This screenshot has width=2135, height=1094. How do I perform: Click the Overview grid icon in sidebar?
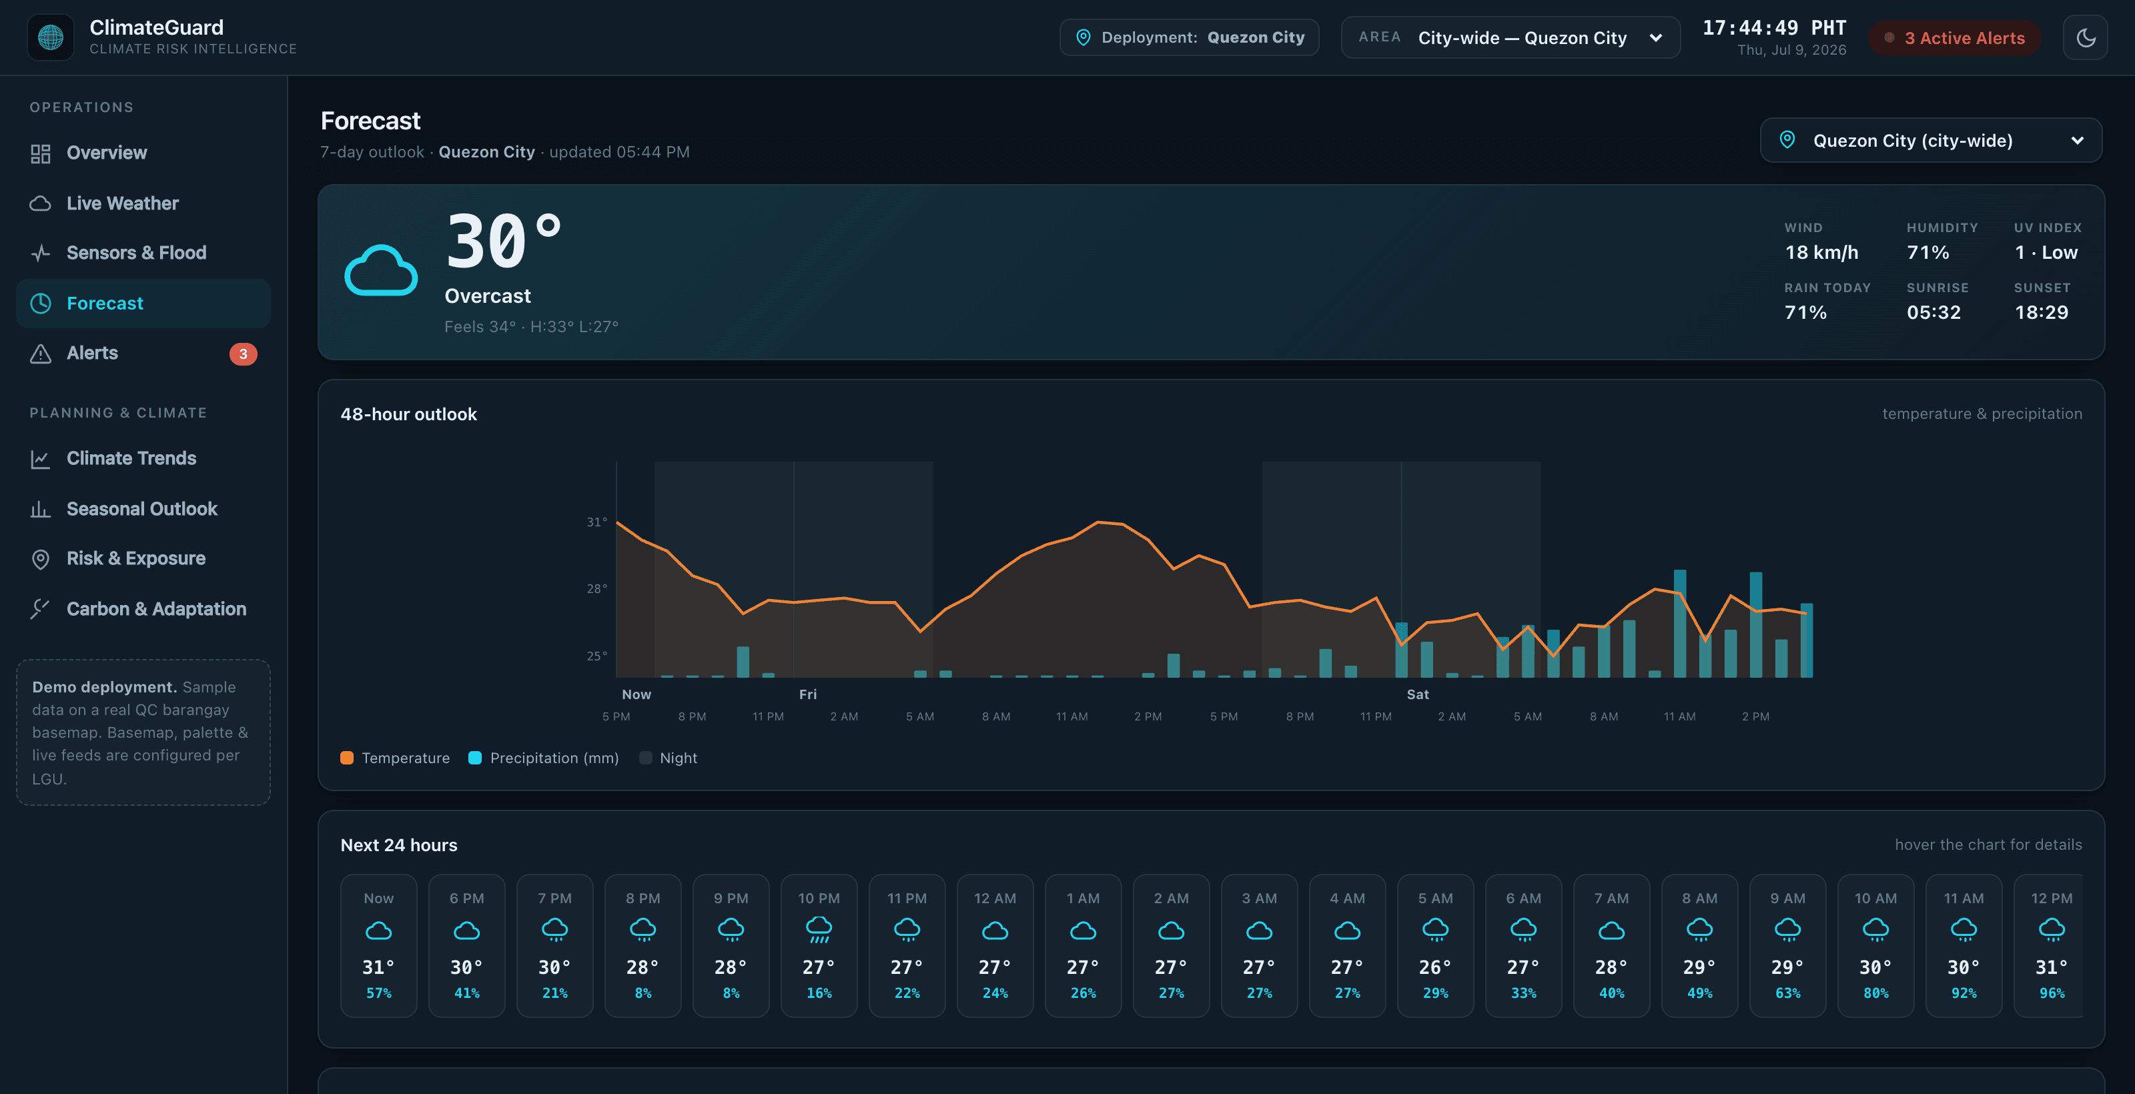(x=41, y=153)
